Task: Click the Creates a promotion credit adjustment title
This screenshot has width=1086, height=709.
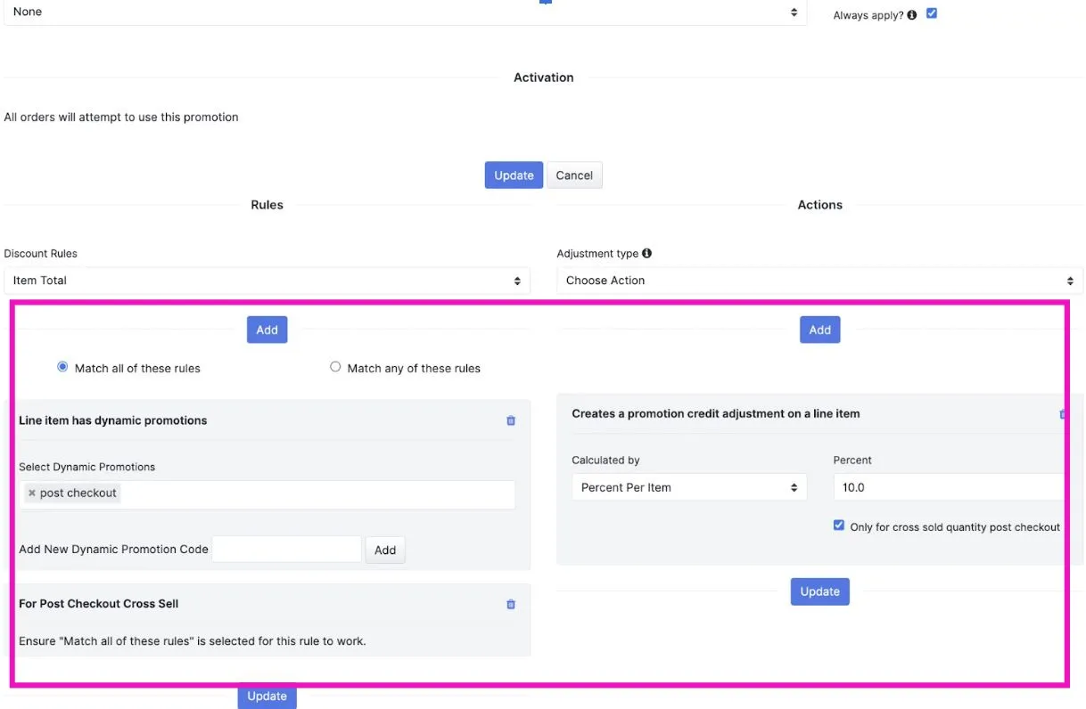Action: (716, 413)
